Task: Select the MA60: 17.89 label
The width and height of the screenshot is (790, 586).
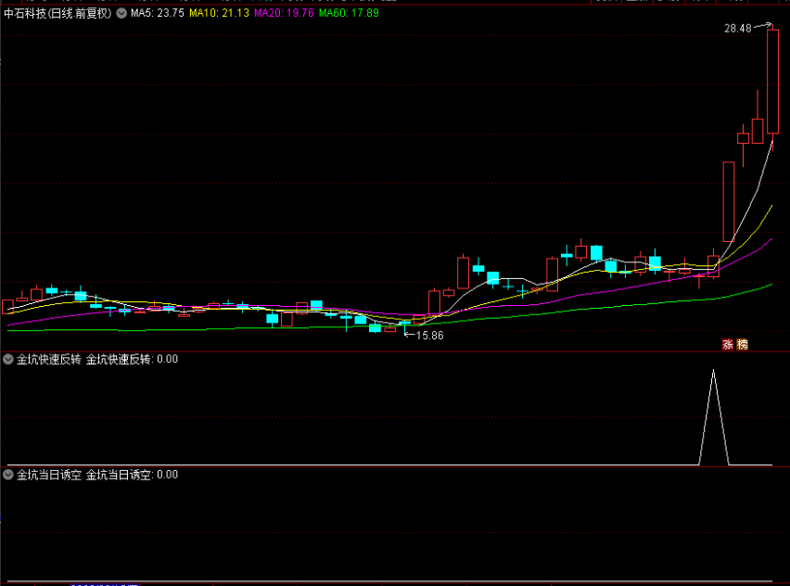Action: (x=349, y=13)
